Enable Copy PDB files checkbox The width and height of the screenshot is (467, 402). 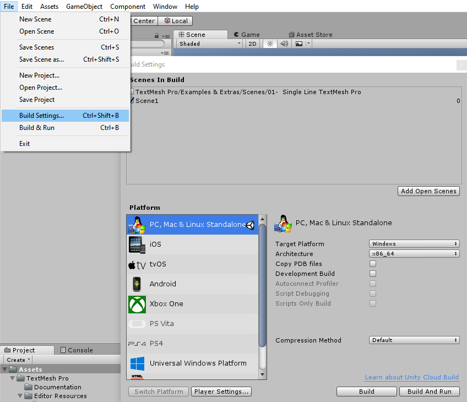click(x=373, y=264)
